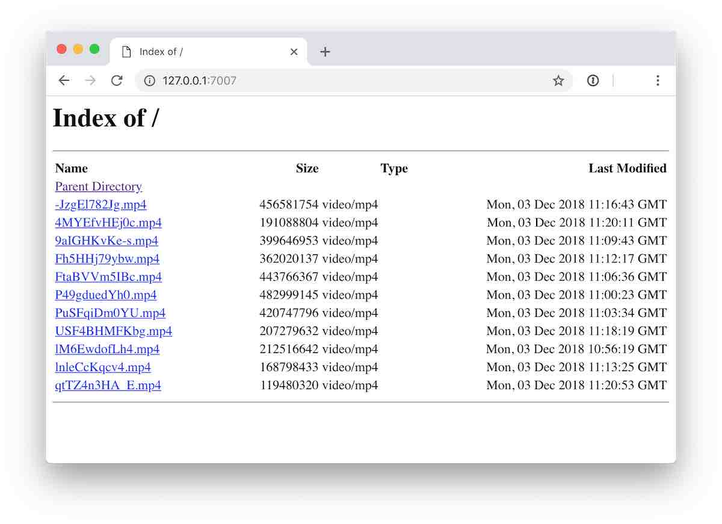
Task: Click the Size column header
Action: click(x=307, y=168)
